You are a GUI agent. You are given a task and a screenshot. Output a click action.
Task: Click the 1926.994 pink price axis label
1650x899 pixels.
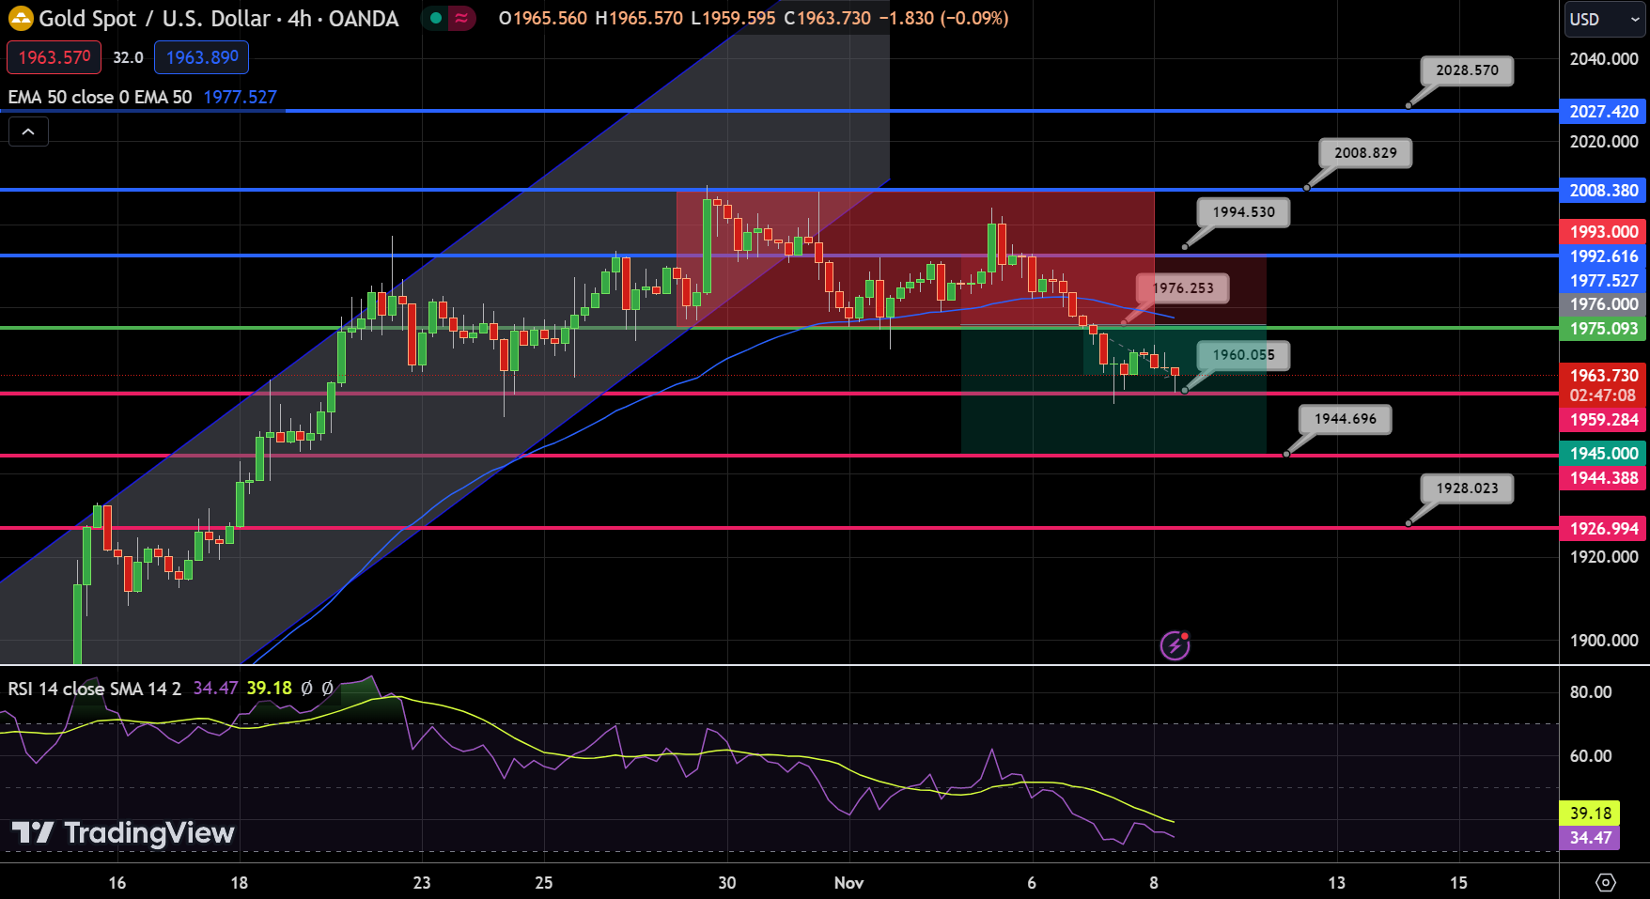1603,528
